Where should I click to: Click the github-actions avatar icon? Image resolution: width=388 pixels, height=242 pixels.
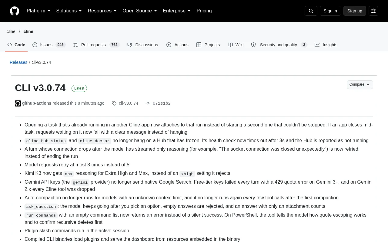(x=18, y=103)
